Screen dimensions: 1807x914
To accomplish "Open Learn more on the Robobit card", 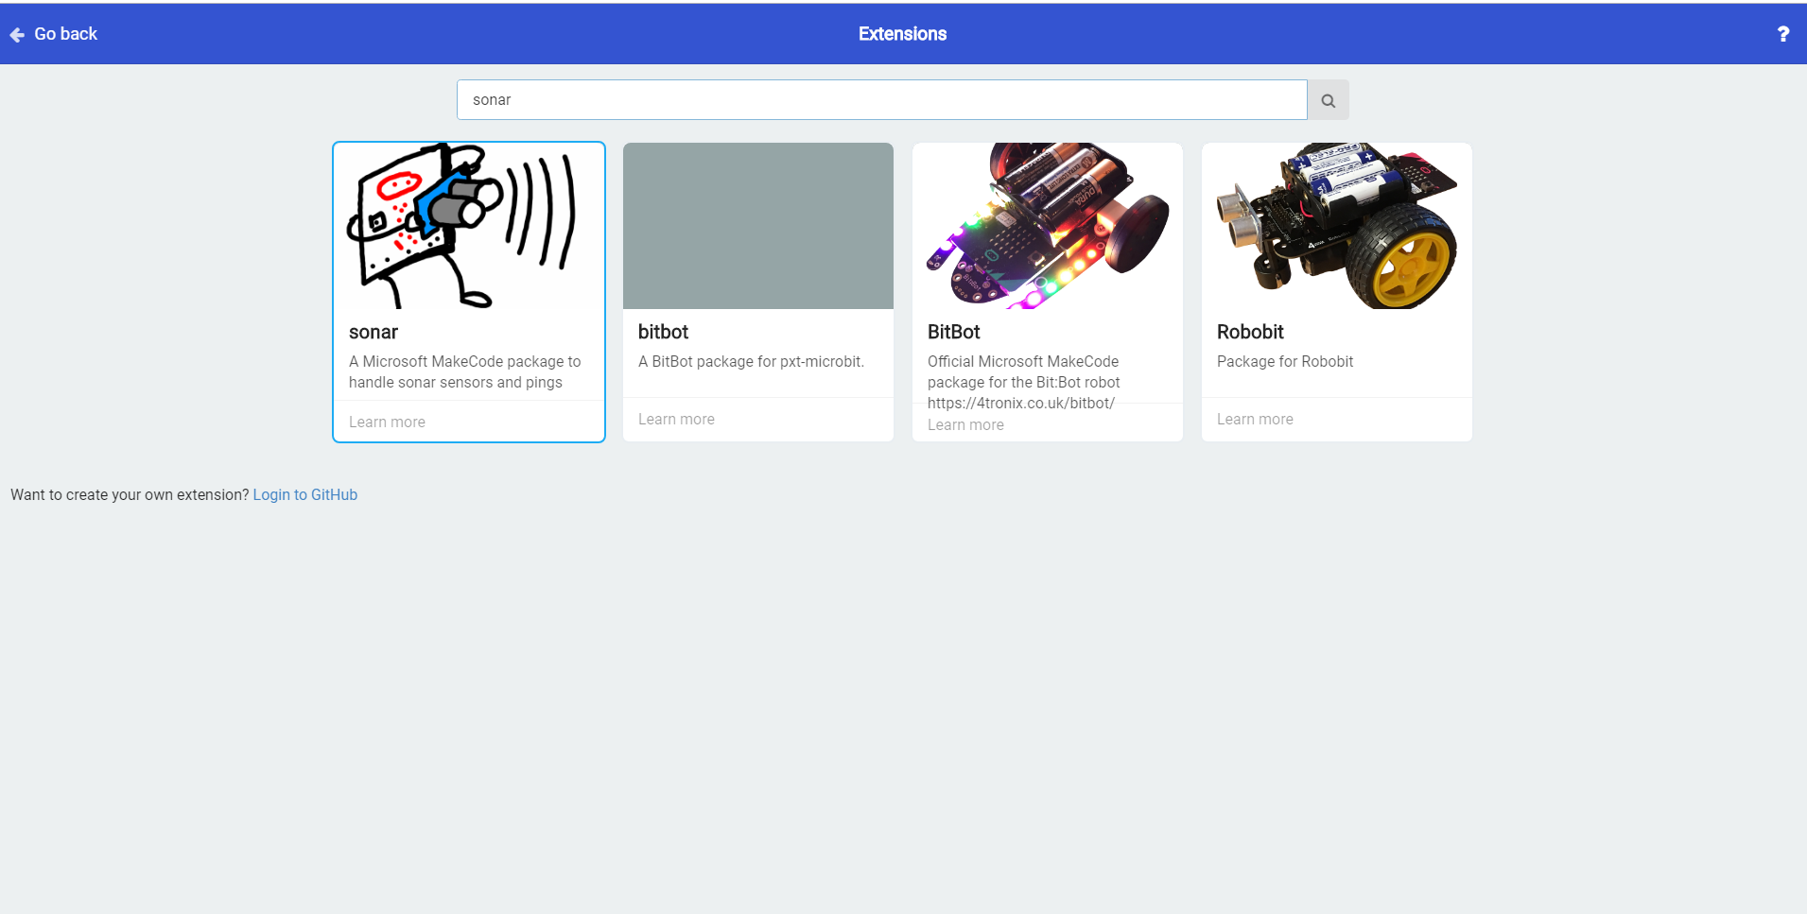I will pyautogui.click(x=1255, y=420).
